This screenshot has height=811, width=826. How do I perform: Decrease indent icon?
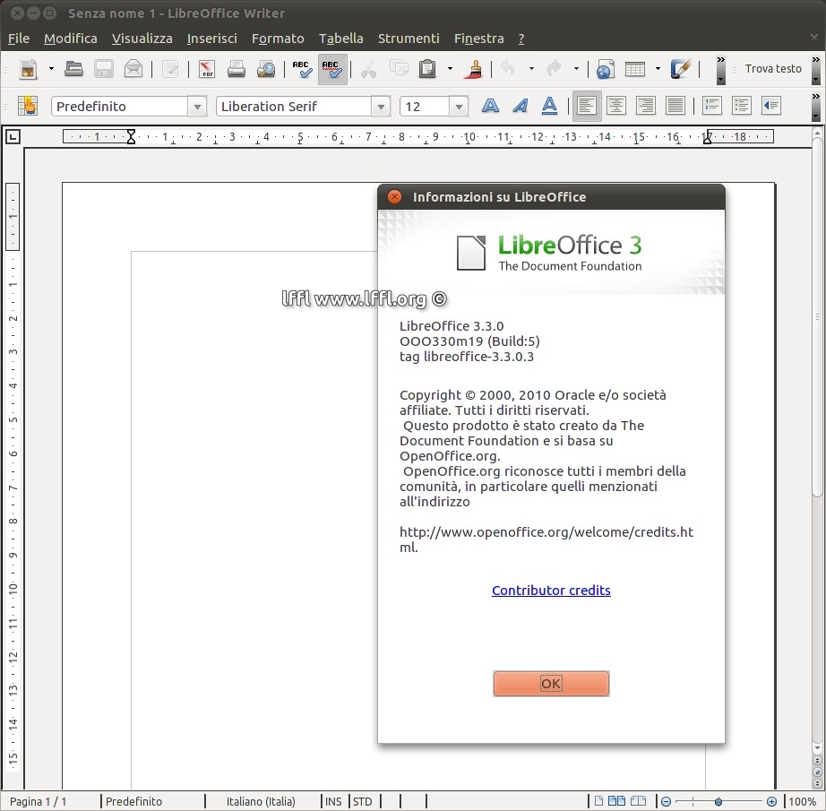point(770,106)
